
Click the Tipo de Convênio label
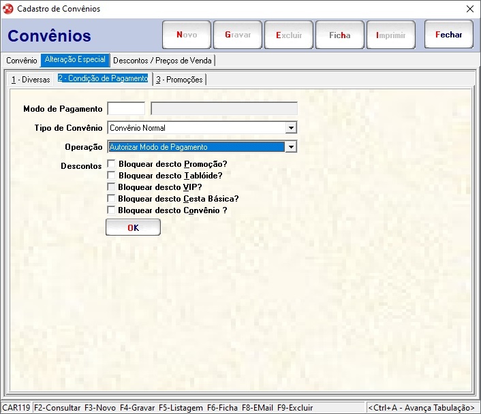(68, 127)
